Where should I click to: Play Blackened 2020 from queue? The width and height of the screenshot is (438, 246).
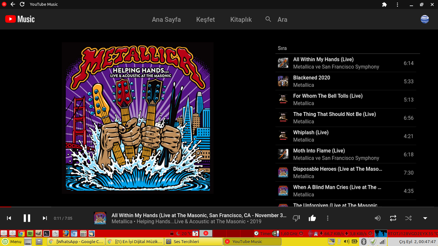click(x=346, y=82)
